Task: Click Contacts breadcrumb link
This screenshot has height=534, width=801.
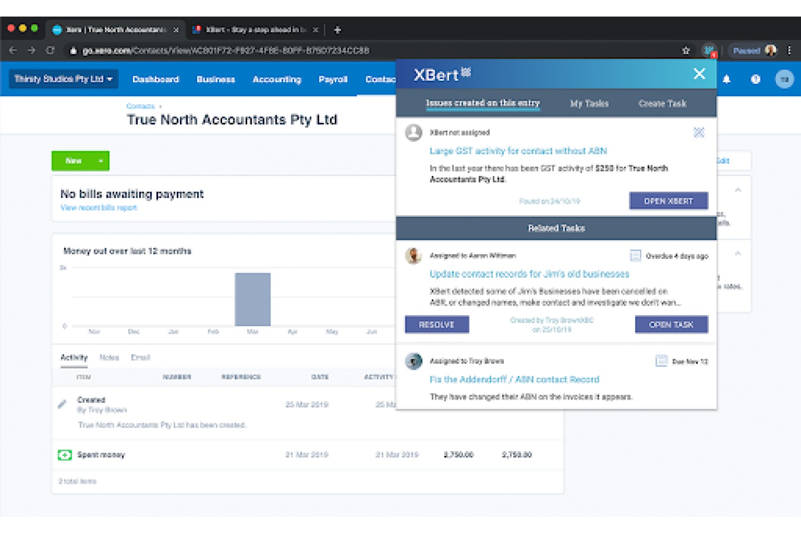Action: coord(140,106)
